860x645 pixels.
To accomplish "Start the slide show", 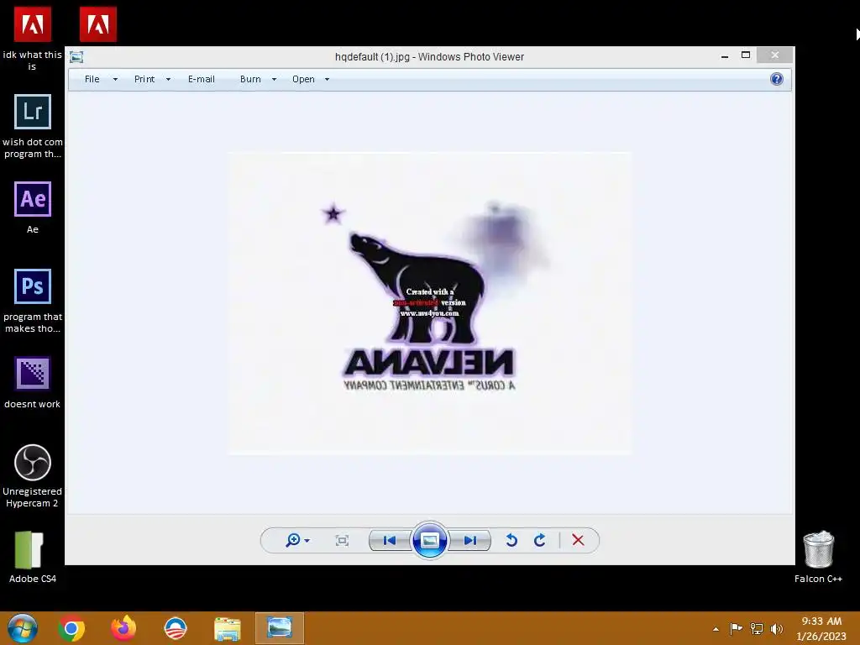I will click(x=429, y=540).
